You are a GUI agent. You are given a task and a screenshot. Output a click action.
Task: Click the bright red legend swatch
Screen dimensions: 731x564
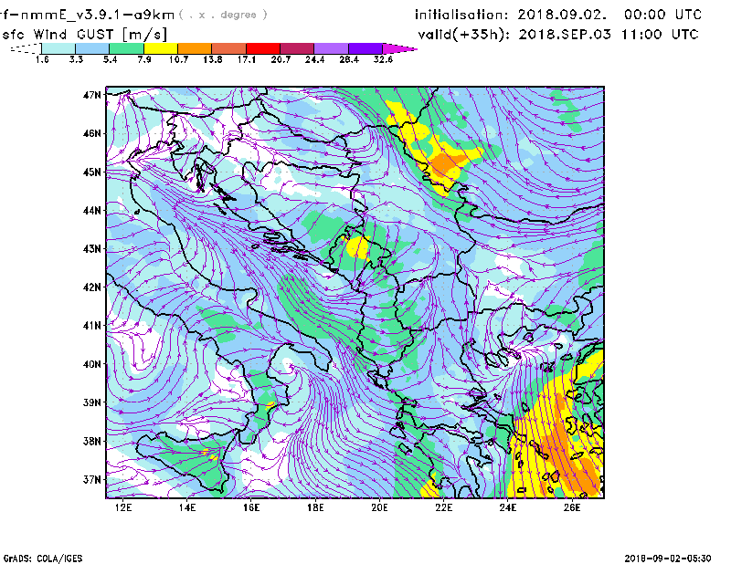[263, 48]
